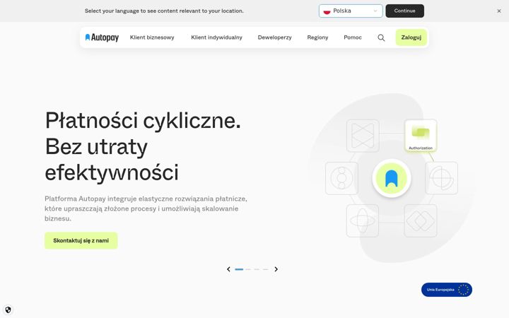Viewport: 509px width, 318px height.
Task: Open the cookie shield icon
Action: (8, 310)
